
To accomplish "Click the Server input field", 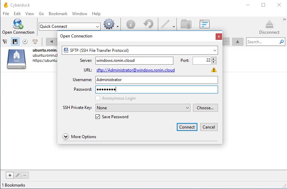I will pos(134,60).
